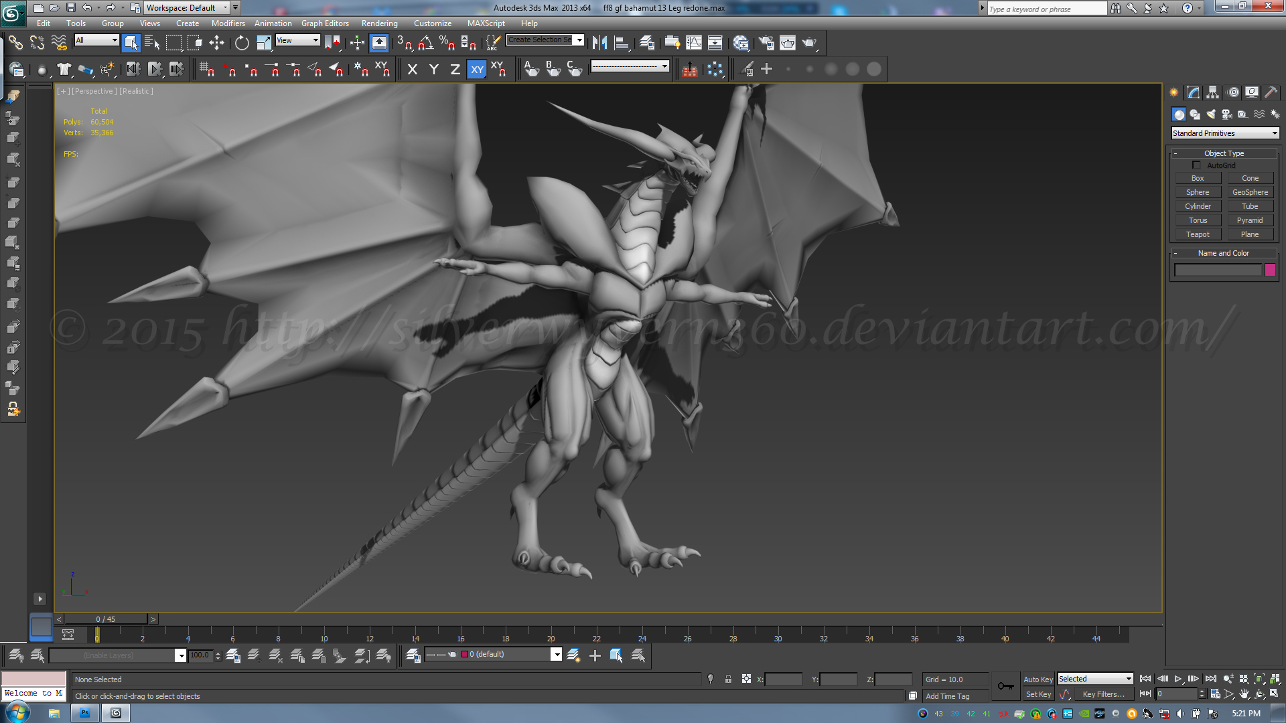Click the Select by Name icon
1286x723 pixels.
[152, 44]
